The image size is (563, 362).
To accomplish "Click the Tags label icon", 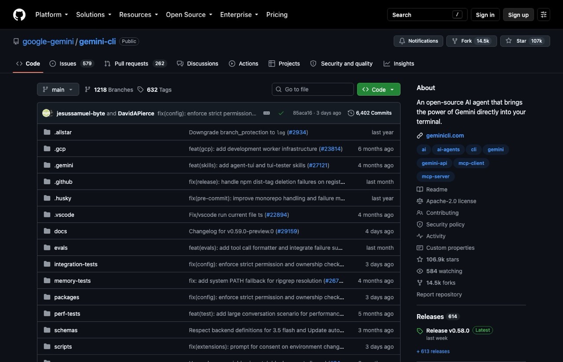I will point(140,89).
